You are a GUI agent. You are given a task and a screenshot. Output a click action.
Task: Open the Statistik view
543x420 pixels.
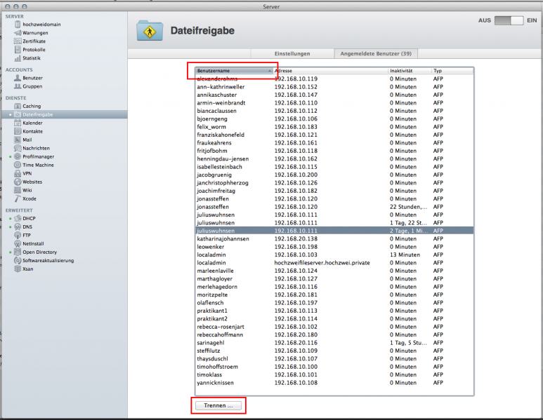[x=32, y=58]
